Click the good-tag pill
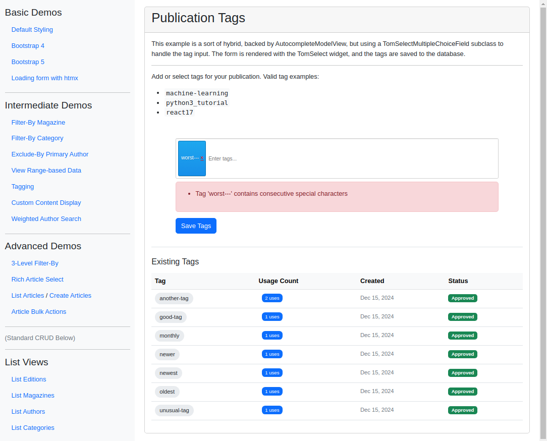Viewport: 547px width, 441px height. click(x=171, y=317)
